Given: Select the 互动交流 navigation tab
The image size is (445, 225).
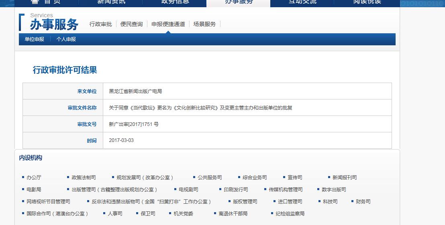Looking at the screenshot, I should point(302,2).
